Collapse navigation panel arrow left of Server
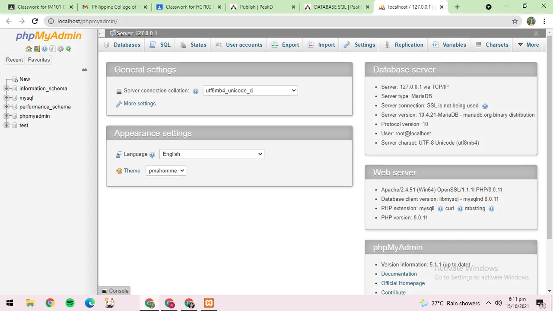This screenshot has height=311, width=553. point(102,34)
